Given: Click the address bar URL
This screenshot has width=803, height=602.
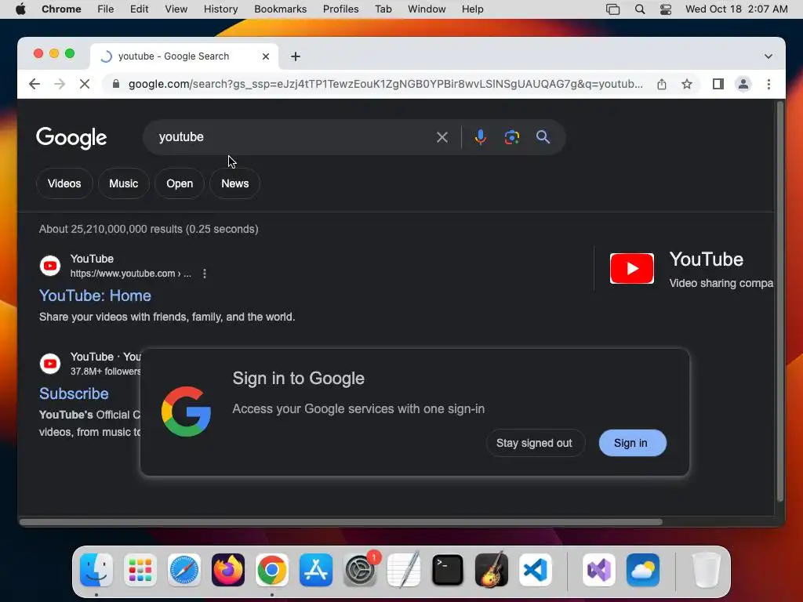Looking at the screenshot, I should tap(385, 84).
